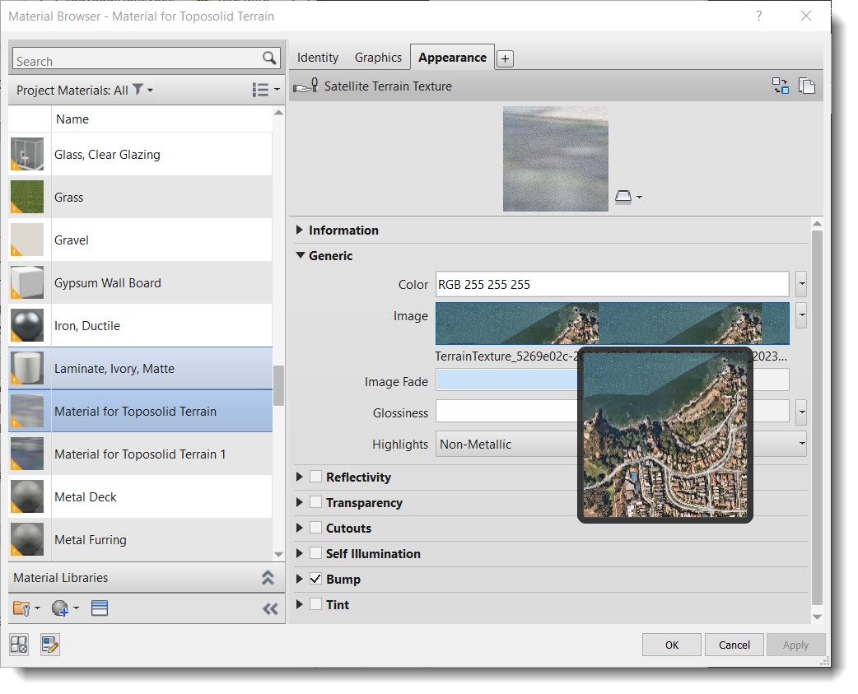The height and width of the screenshot is (694, 858).
Task: Click the replace asset icon
Action: click(x=780, y=86)
